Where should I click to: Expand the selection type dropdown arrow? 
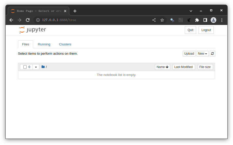click(x=36, y=67)
